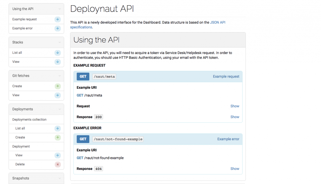Click the blue arrow icon for Git fetches View
This screenshot has height=184, width=321.
(57, 95)
